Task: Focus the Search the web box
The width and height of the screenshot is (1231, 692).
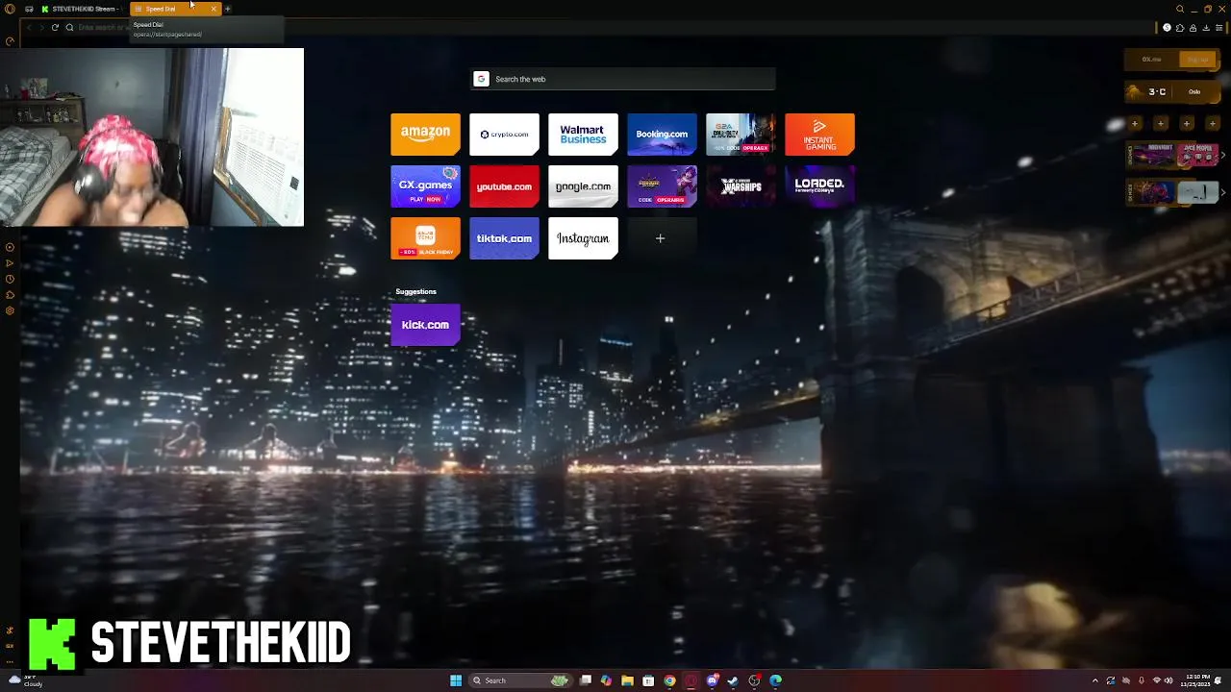Action: pos(623,79)
